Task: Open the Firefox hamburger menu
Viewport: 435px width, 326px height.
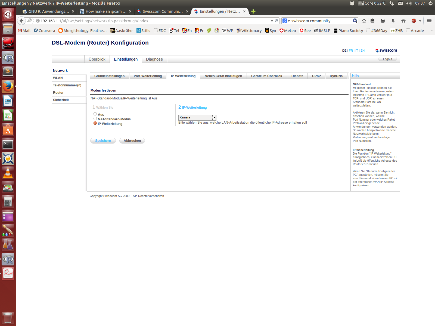Action: 429,21
